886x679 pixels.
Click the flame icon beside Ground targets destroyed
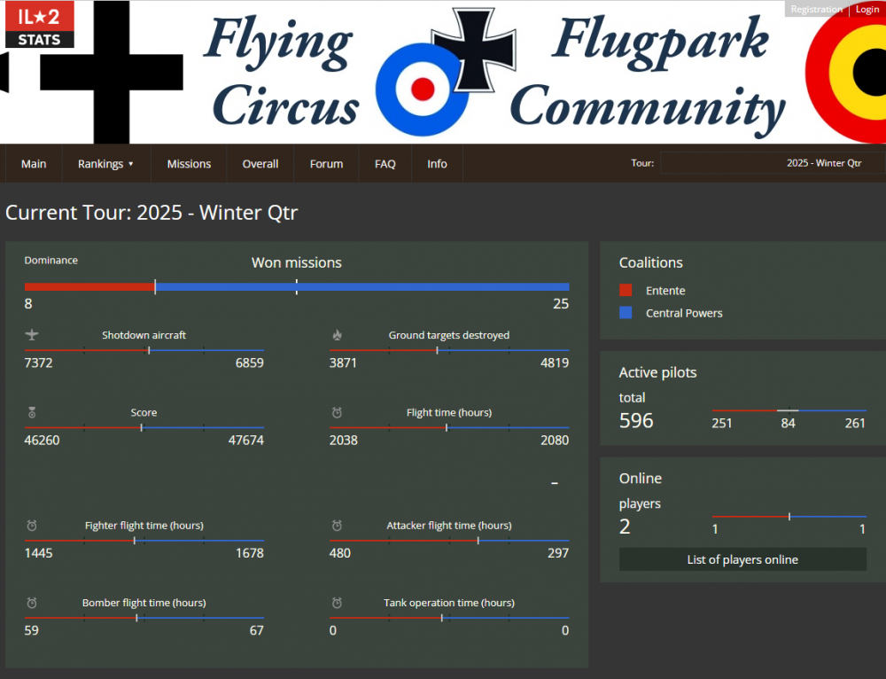[338, 335]
